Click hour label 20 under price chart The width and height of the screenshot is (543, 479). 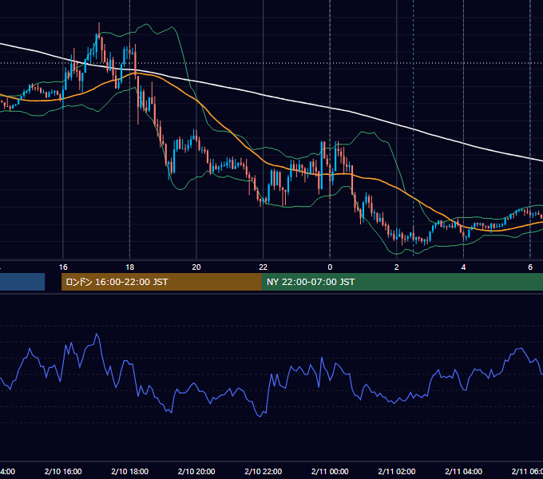pos(196,267)
